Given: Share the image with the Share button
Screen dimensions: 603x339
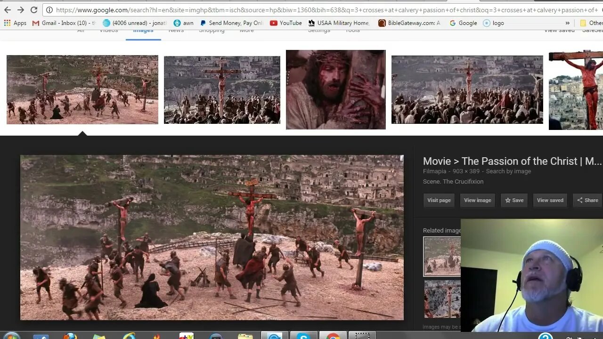Looking at the screenshot, I should pos(587,200).
